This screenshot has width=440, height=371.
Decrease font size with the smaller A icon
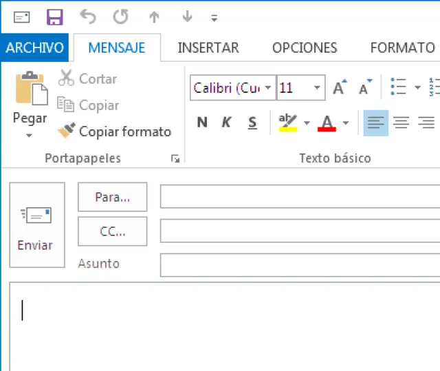(x=365, y=88)
